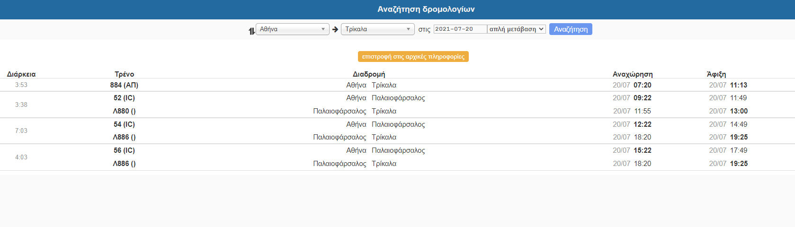This screenshot has width=795, height=227.
Task: Click the date field showing 2021-07-20
Action: click(x=460, y=29)
